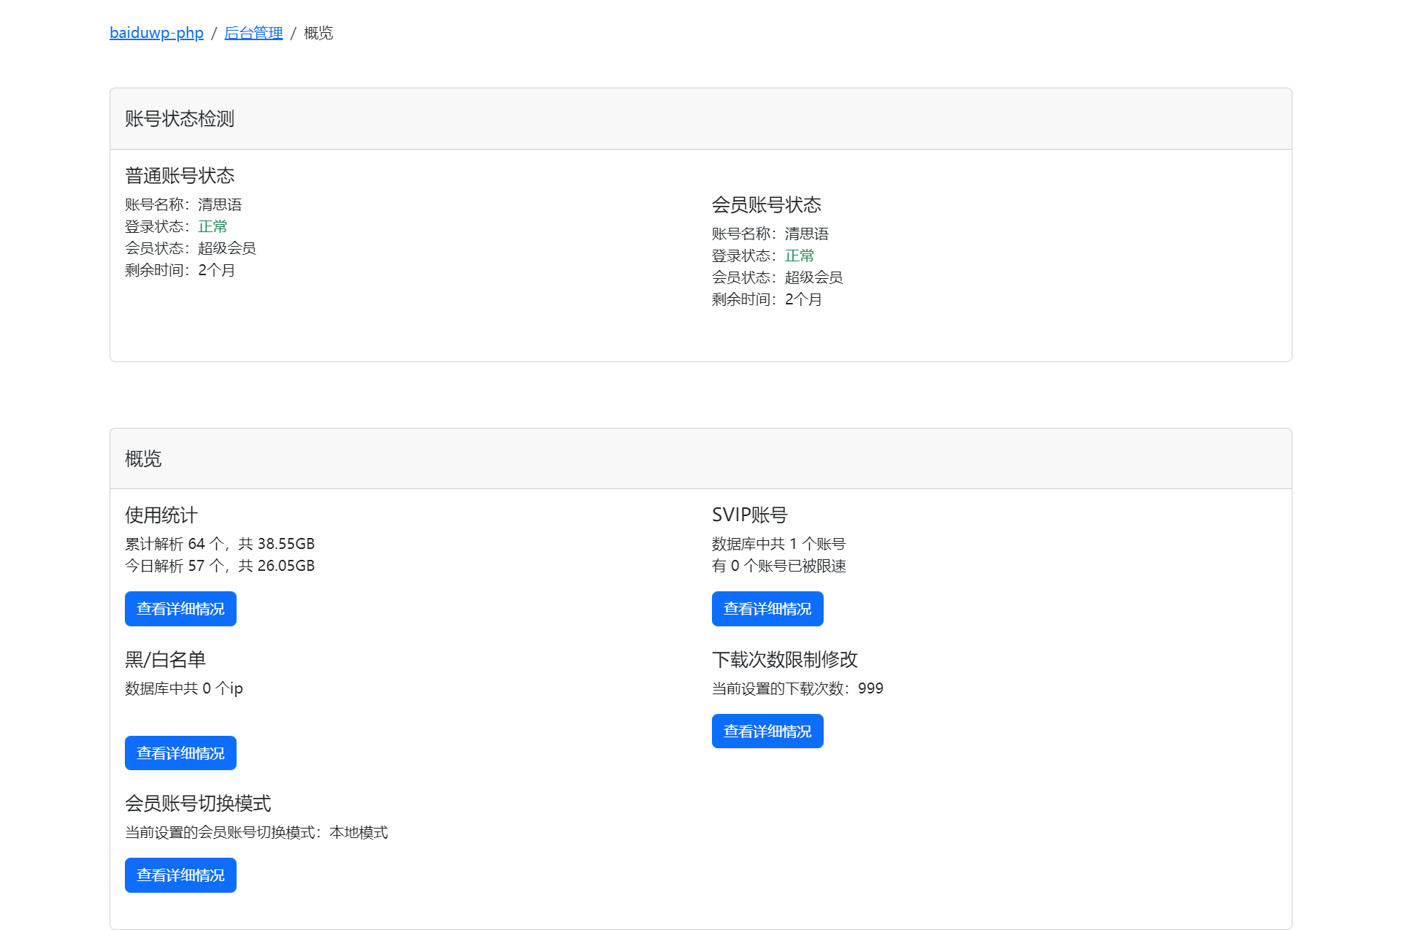Open 黑/白名单 details button

click(180, 753)
